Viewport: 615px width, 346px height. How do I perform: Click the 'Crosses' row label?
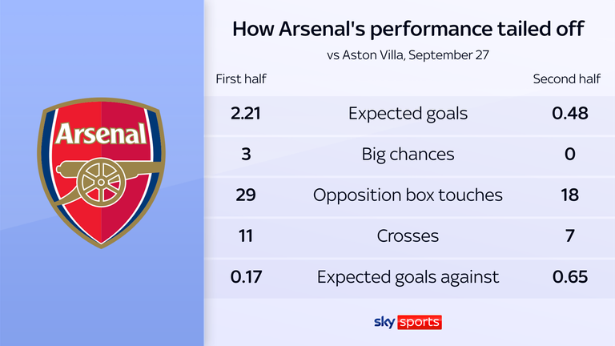tap(408, 235)
